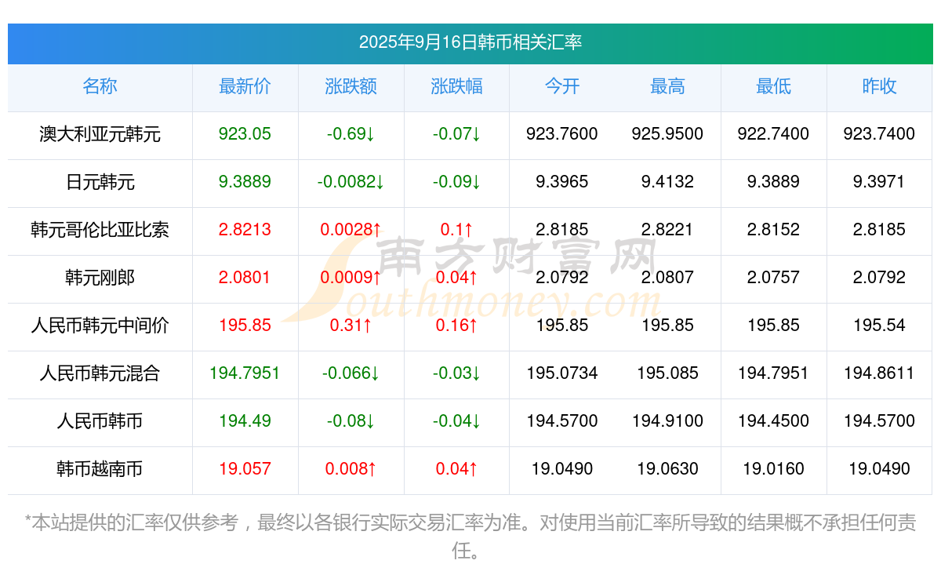941x575 pixels.
Task: Click lowest value 2.8152
Action: tap(773, 230)
